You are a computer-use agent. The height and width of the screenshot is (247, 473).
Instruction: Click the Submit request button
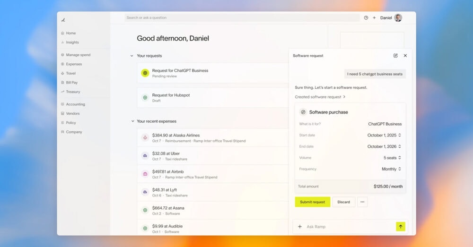[x=312, y=202]
